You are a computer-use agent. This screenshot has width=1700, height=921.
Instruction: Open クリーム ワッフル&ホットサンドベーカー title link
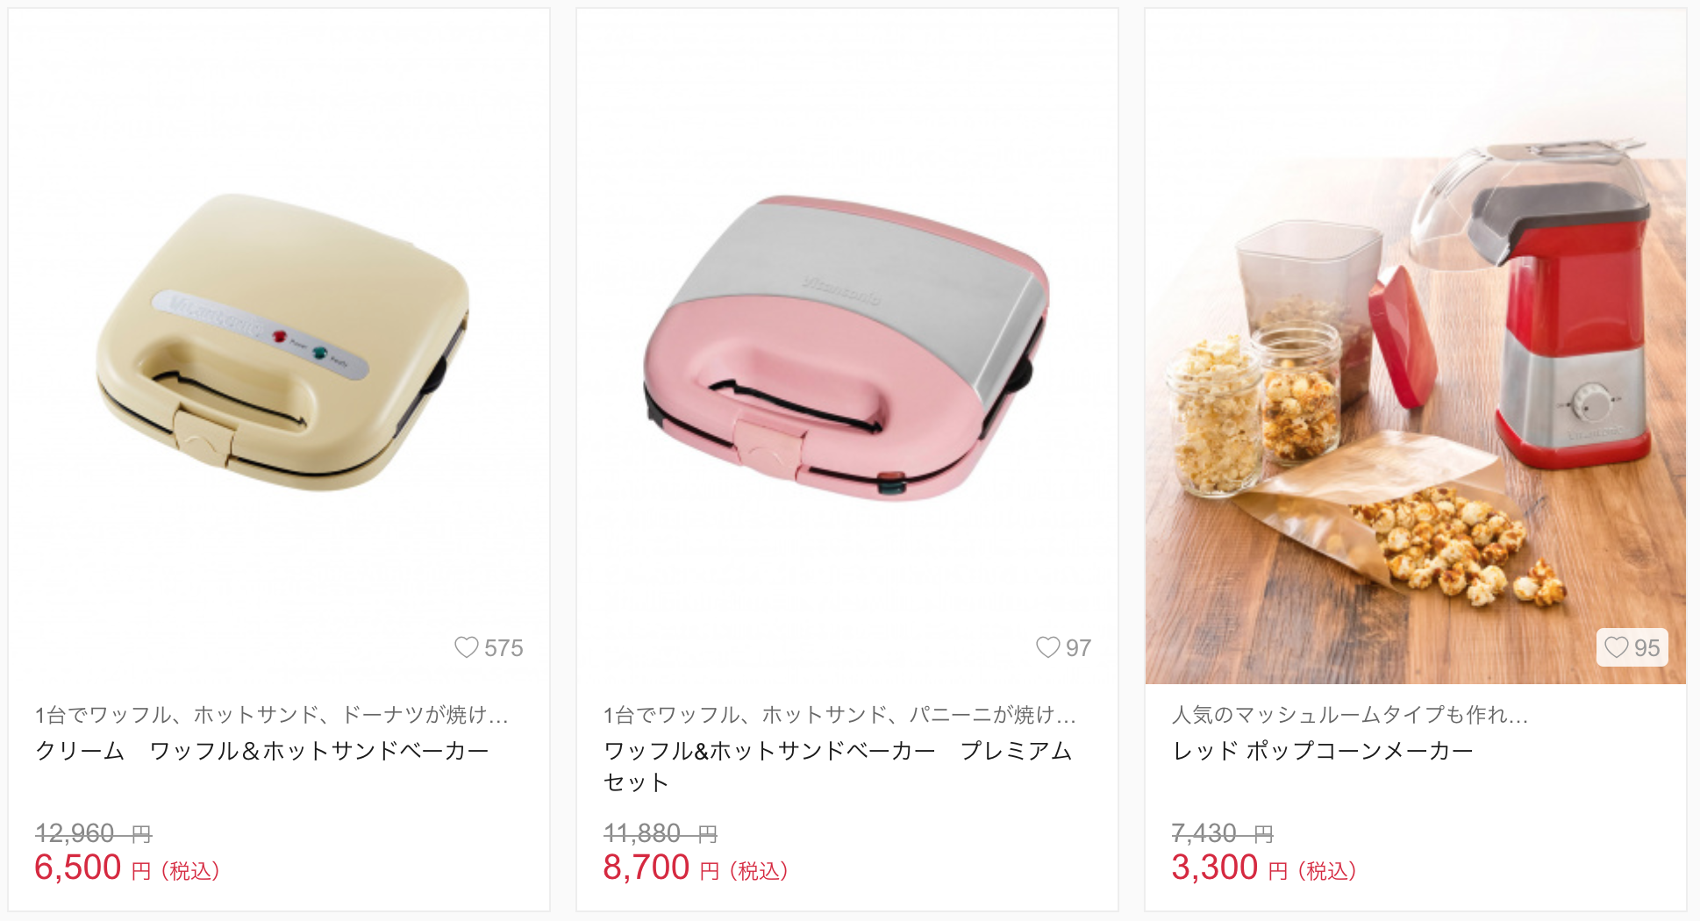coord(262,751)
